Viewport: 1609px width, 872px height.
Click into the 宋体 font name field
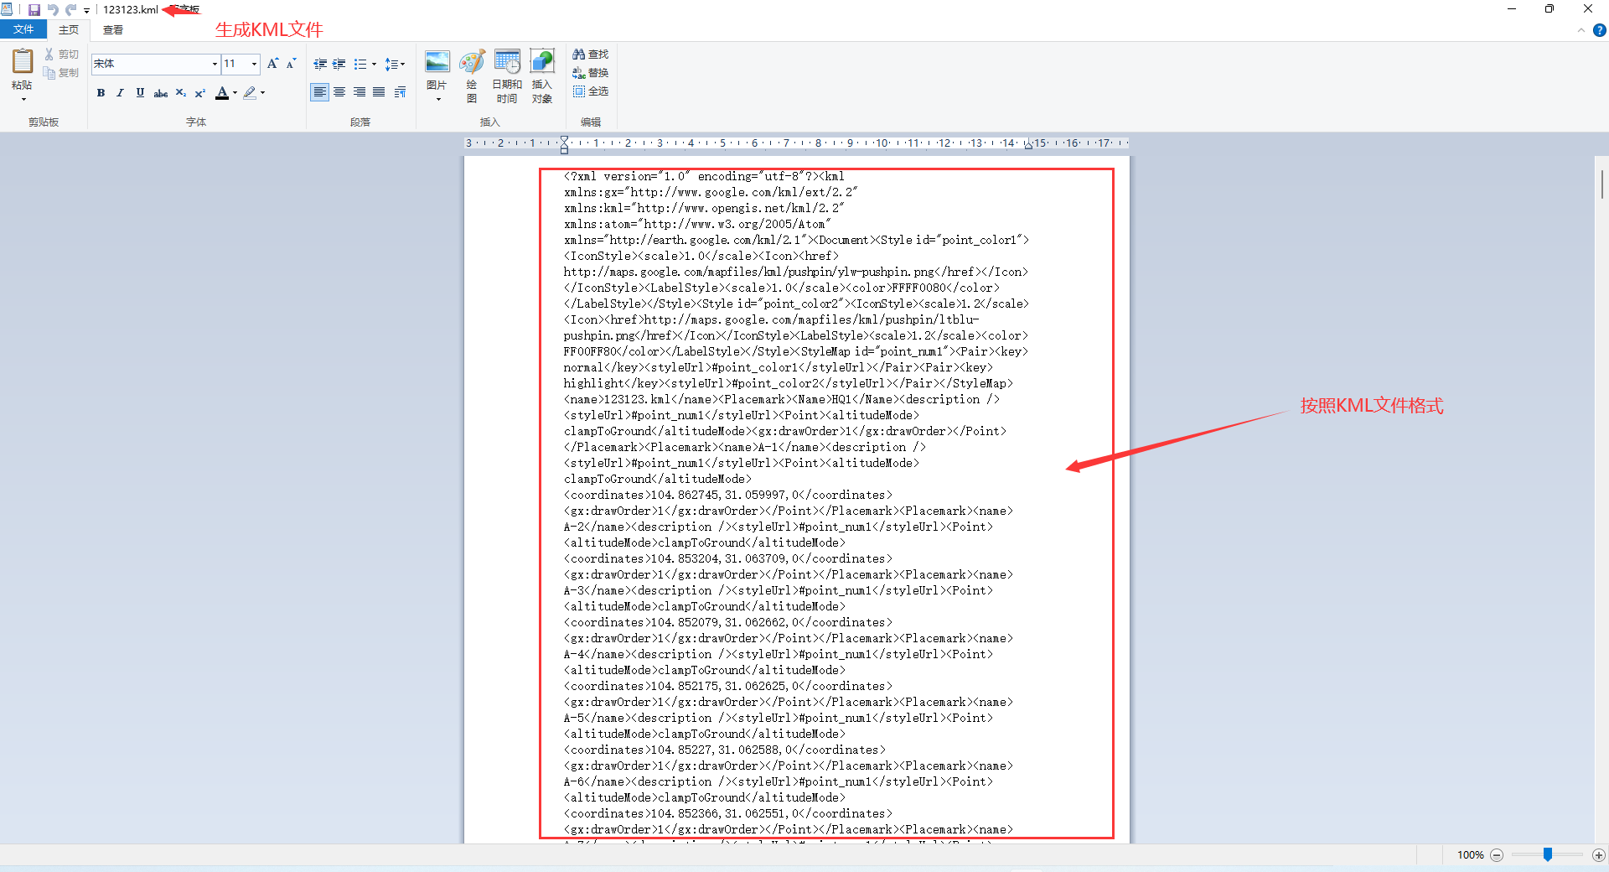(151, 64)
